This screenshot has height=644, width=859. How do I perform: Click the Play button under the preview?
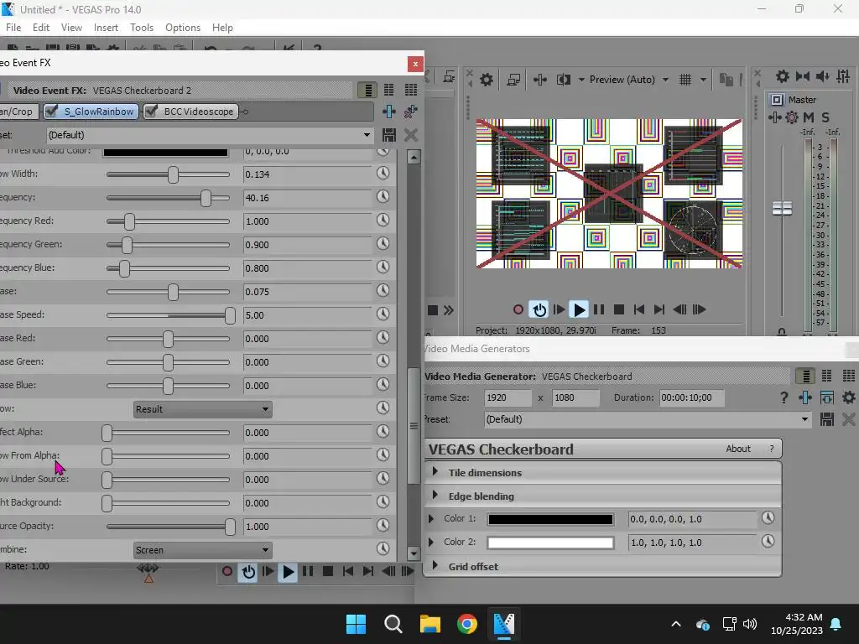[579, 310]
